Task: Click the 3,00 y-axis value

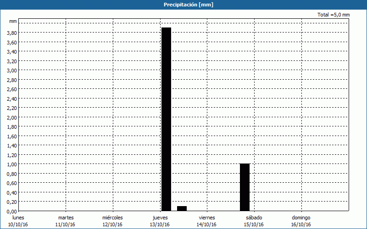Action: coord(12,71)
